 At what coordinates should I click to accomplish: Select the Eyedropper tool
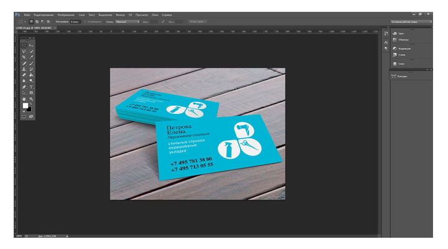click(31, 57)
